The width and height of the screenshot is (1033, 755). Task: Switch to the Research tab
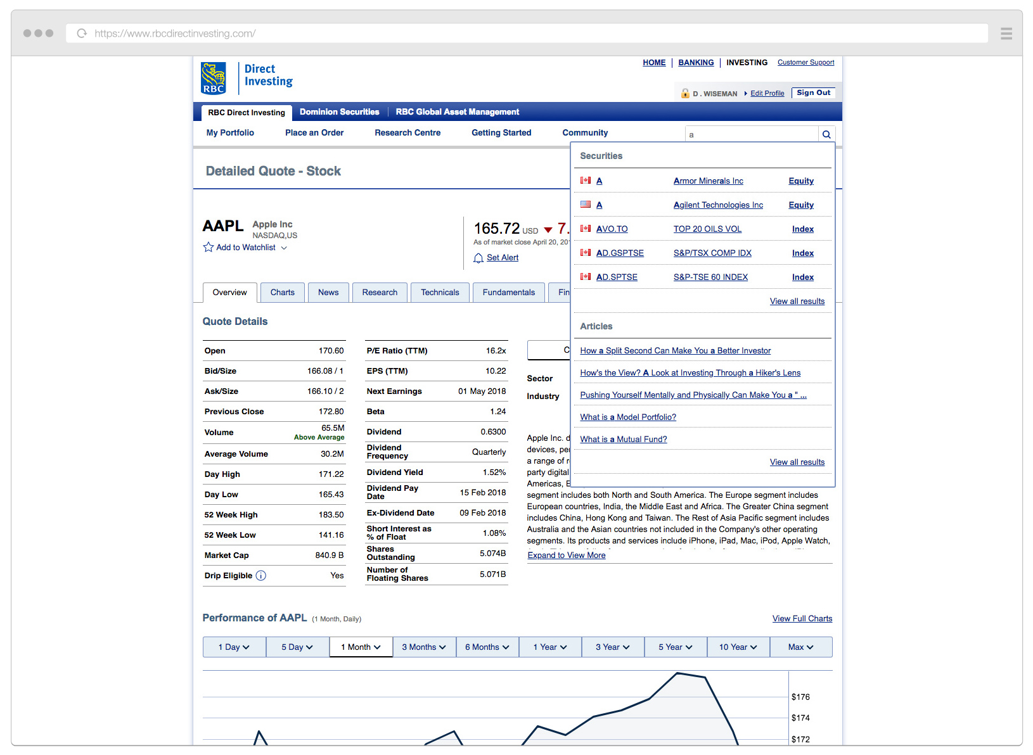(380, 293)
